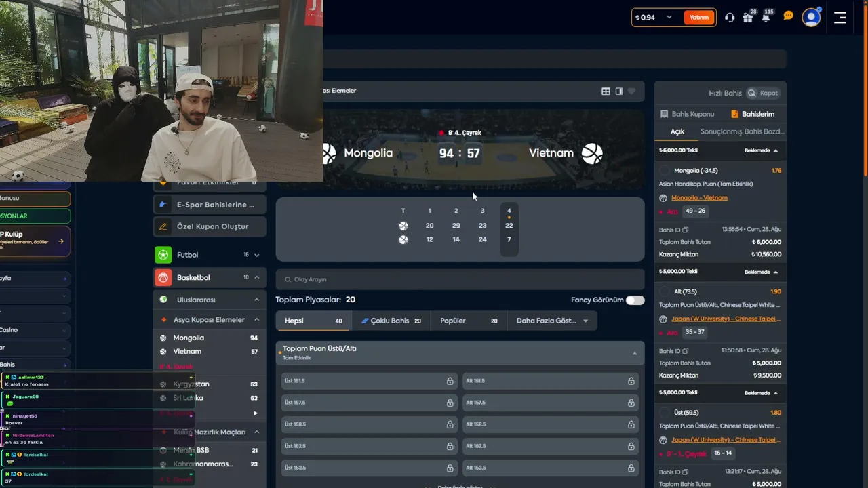
Task: Click the lock icon on Alt 151.5
Action: (x=631, y=381)
